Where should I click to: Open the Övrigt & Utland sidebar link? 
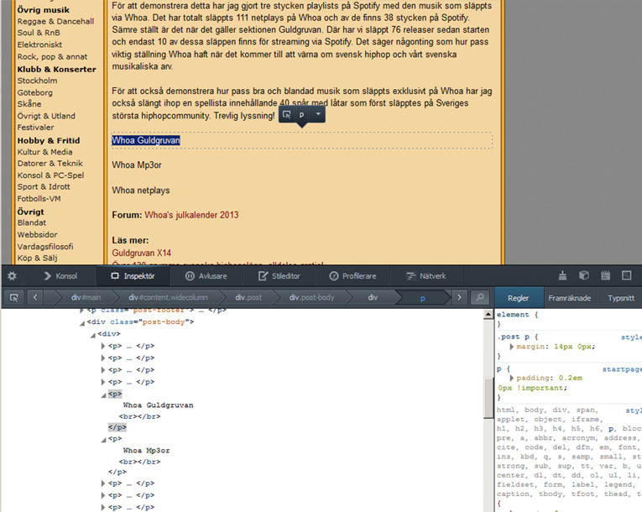(x=46, y=116)
